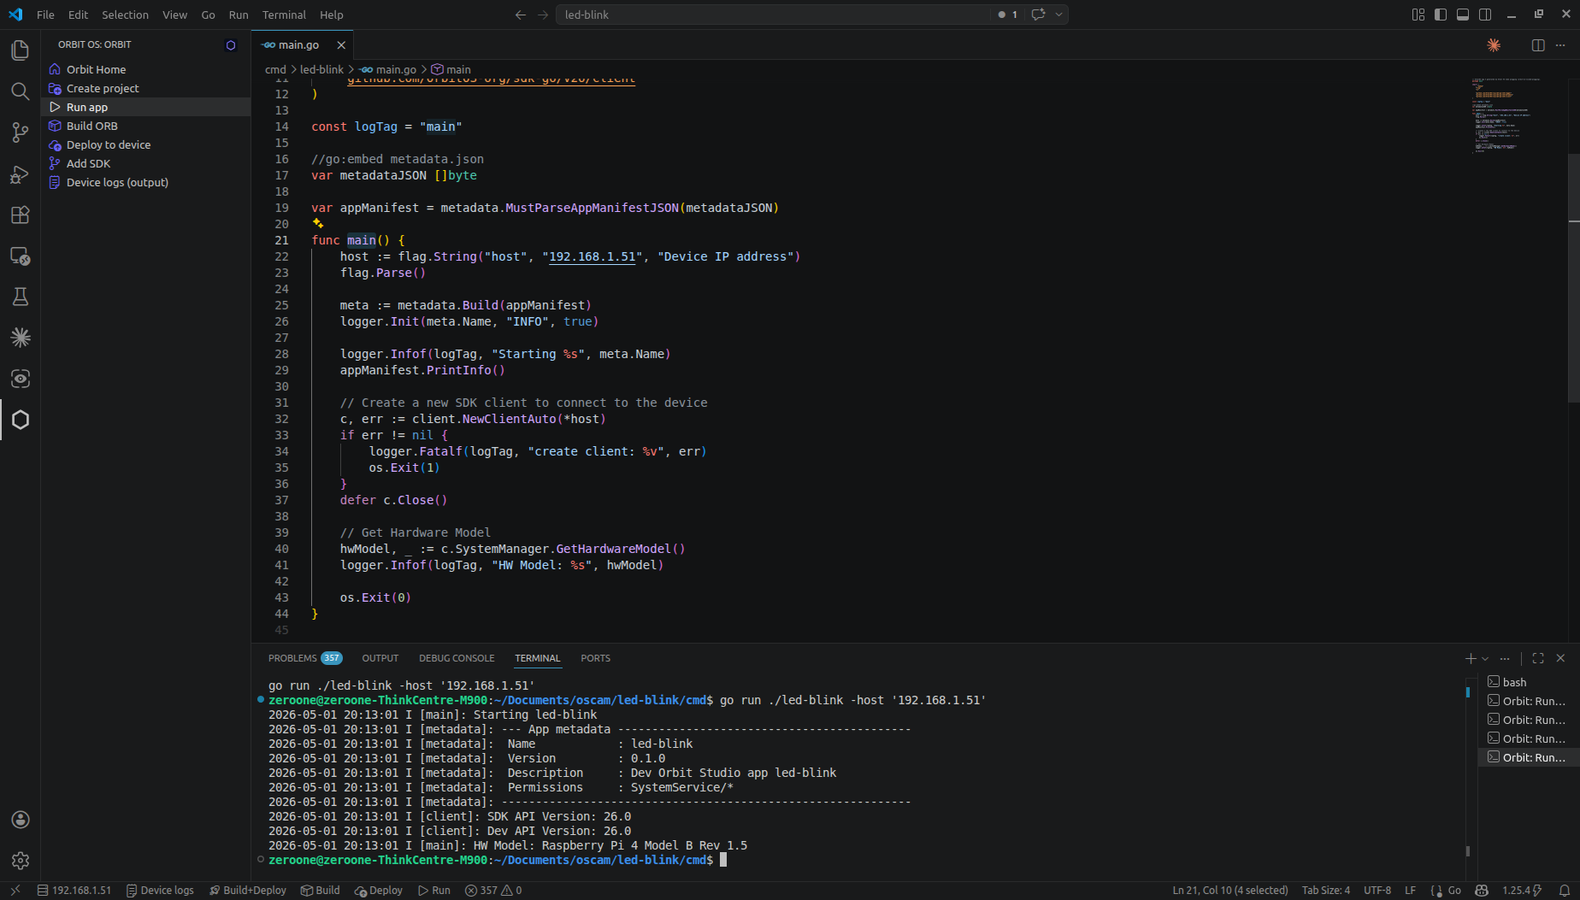Click Build+Deploy in status bar
Screen dimensions: 1580x900
point(248,891)
